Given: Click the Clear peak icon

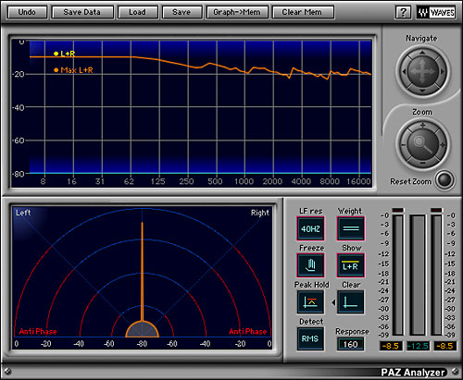Looking at the screenshot, I should coord(351,302).
